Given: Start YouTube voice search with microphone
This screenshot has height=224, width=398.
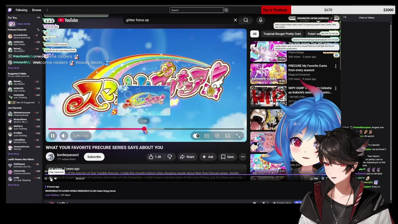Looking at the screenshot, I should 261,20.
